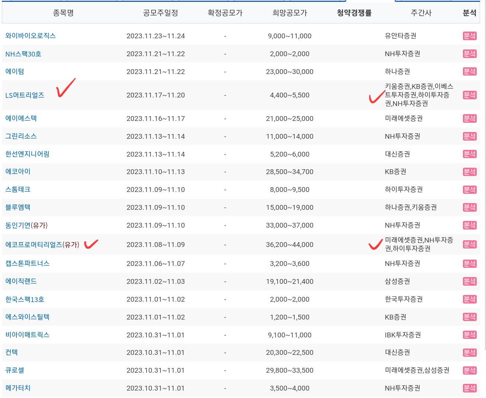Viewport: 486px width, 398px height.
Task: Click 분석 badge for 스톰테크
Action: (x=470, y=190)
